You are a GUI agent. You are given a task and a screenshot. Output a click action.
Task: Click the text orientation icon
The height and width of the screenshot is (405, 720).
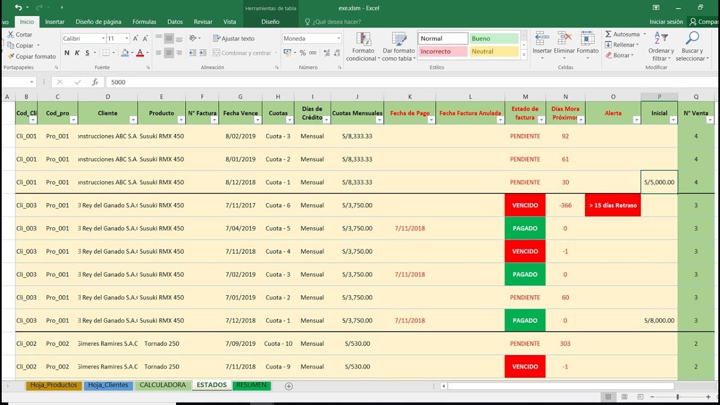(193, 38)
